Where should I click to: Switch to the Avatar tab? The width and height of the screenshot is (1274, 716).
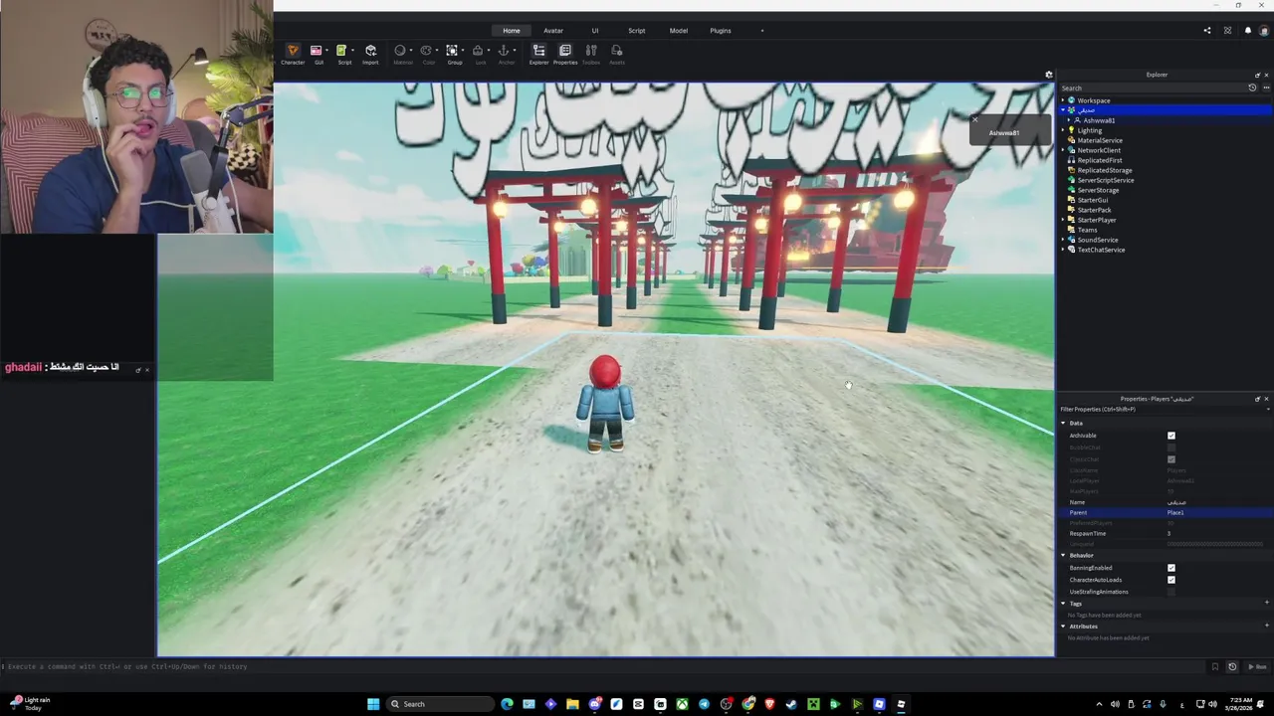[553, 30]
